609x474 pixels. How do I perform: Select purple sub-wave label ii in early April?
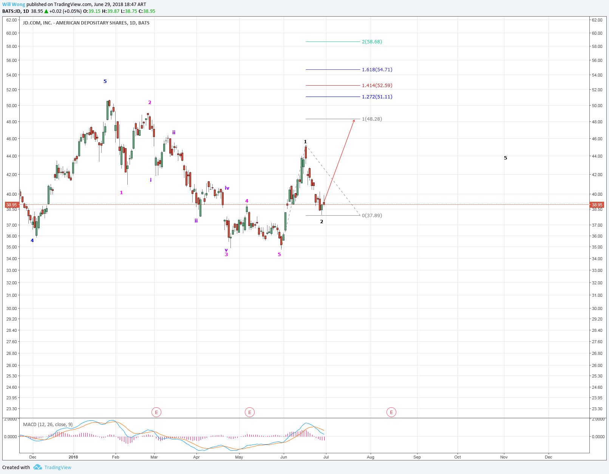pyautogui.click(x=196, y=221)
